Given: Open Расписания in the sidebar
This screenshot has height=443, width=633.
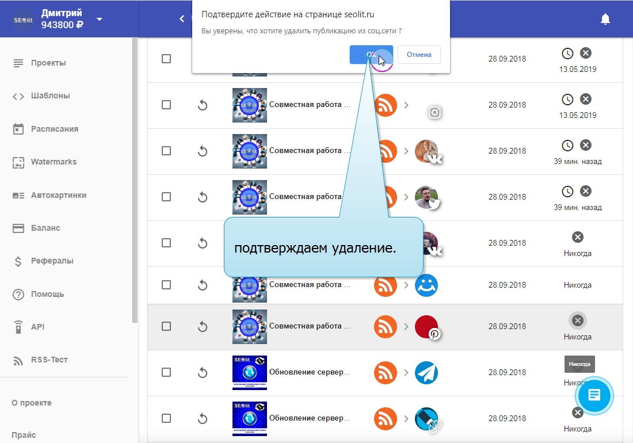Looking at the screenshot, I should coord(54,129).
